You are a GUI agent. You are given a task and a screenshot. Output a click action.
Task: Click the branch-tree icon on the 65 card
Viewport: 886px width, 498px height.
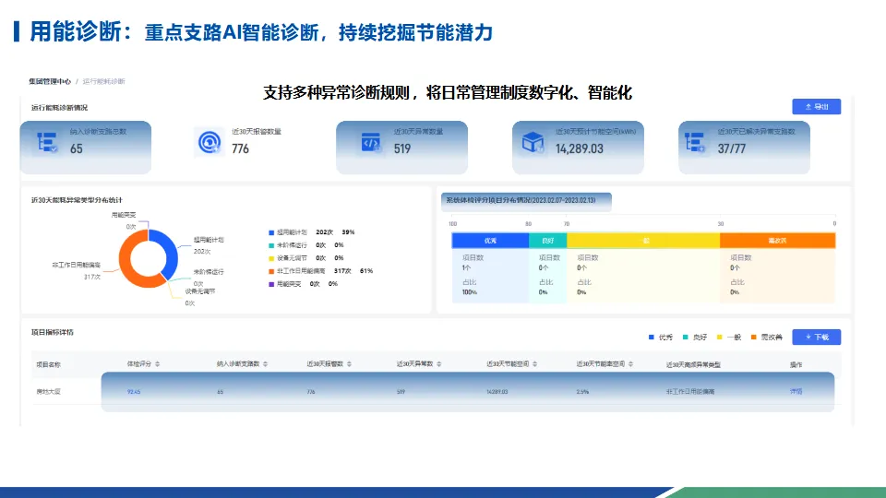pyautogui.click(x=47, y=142)
